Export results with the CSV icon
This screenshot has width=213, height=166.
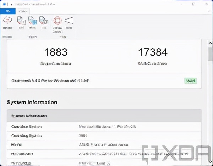click(x=21, y=20)
